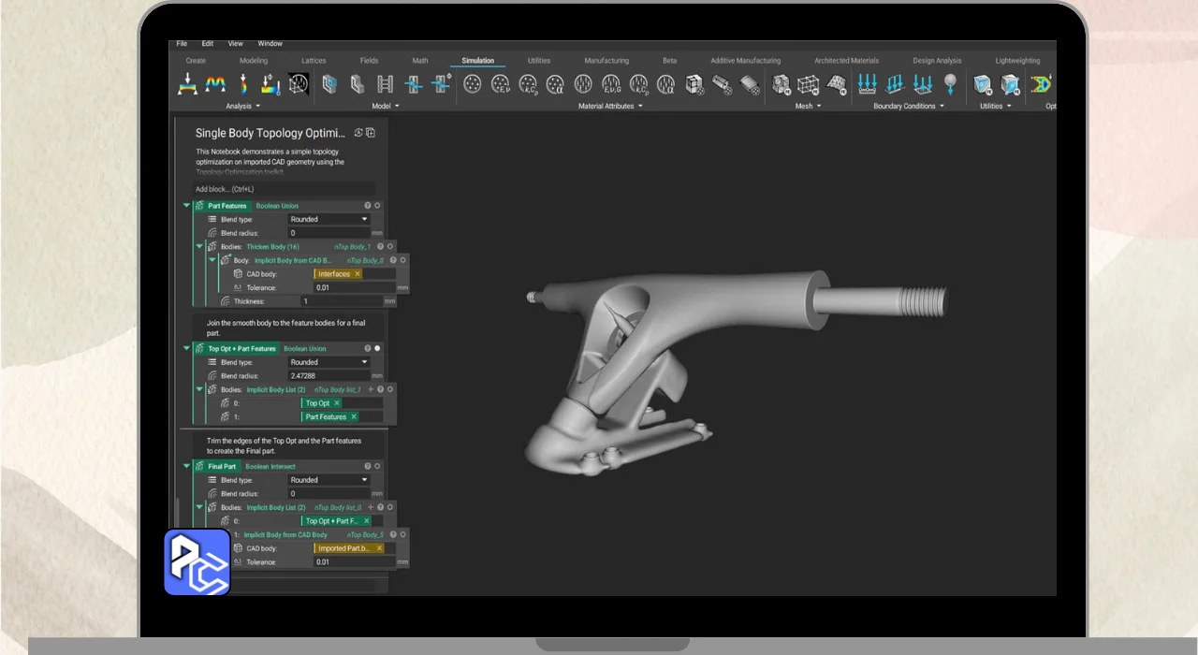Viewport: 1198px width, 655px height.
Task: Toggle visibility circle of Part Features block
Action: [x=377, y=206]
